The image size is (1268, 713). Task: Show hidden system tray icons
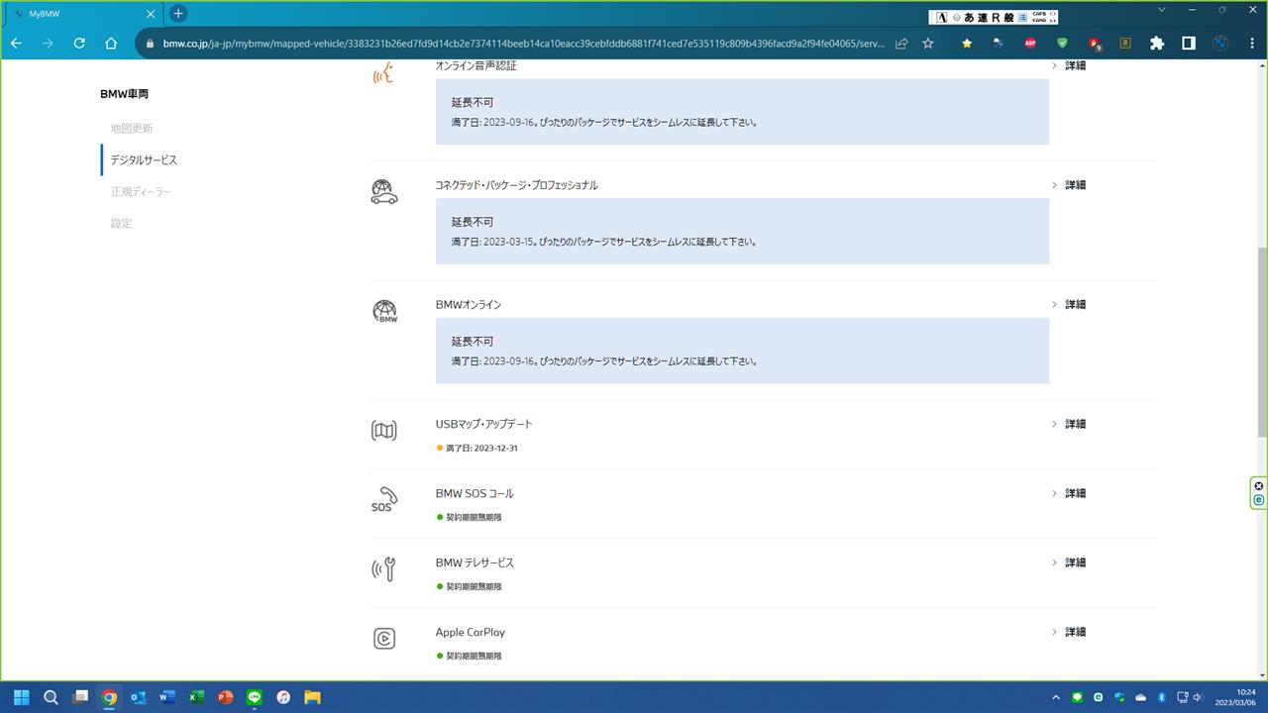pyautogui.click(x=1055, y=697)
